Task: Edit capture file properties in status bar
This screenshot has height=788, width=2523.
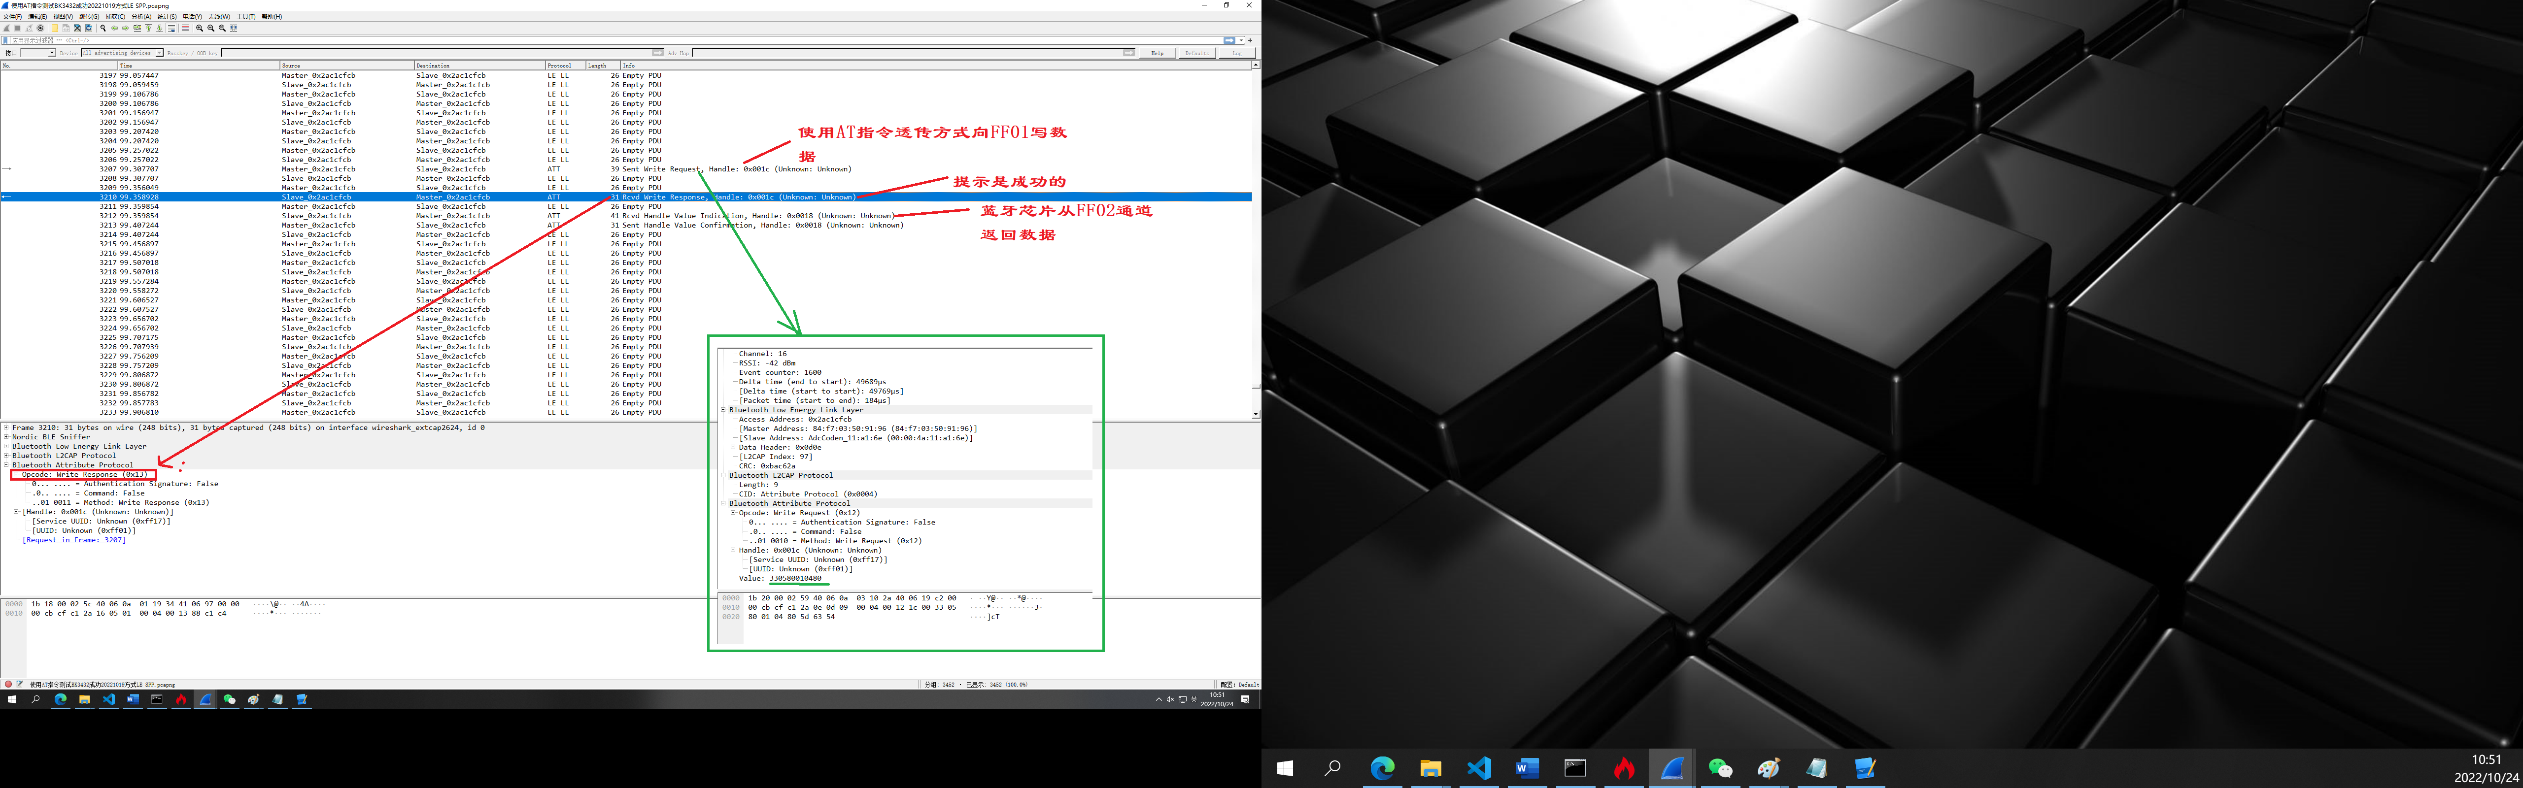Action: 20,684
